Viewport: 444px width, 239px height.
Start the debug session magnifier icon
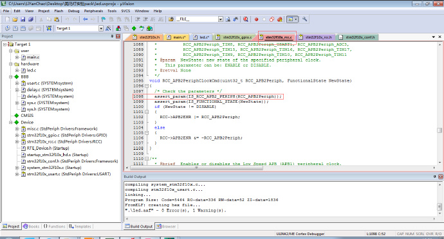[x=246, y=19]
